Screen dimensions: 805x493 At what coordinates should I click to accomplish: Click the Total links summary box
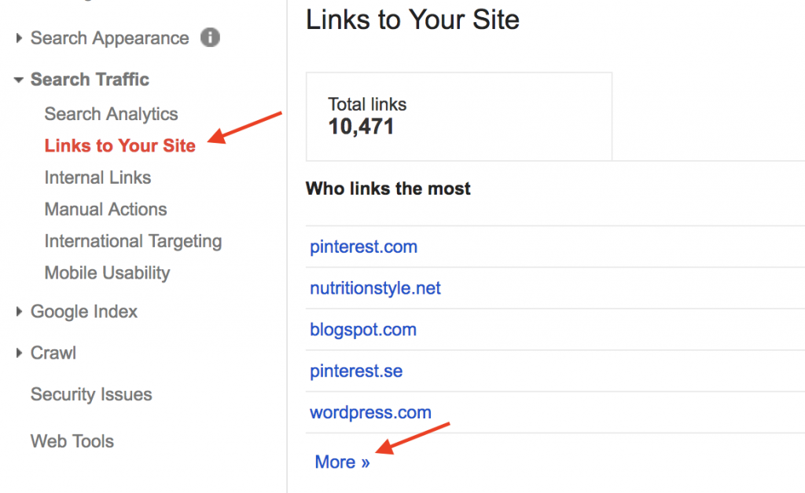click(458, 116)
